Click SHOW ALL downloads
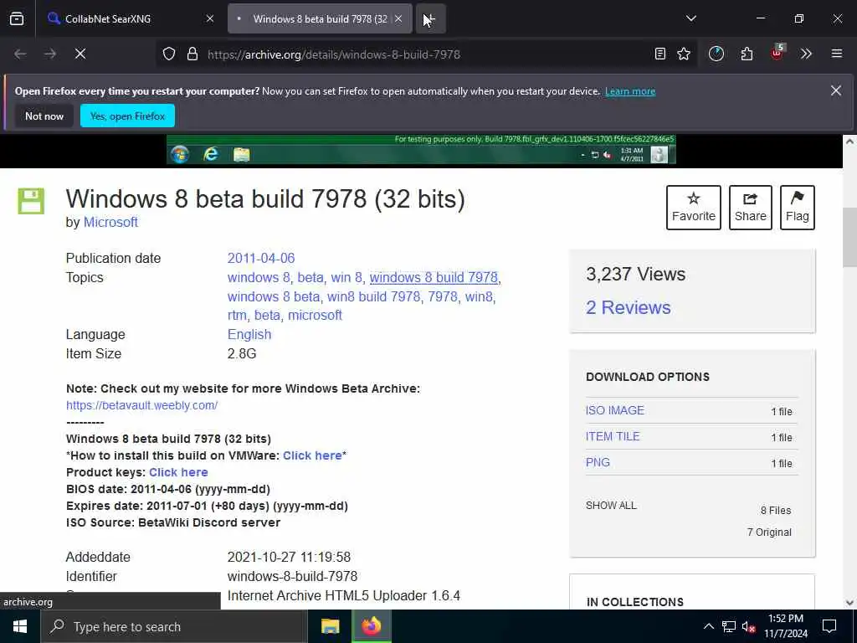The height and width of the screenshot is (643, 857). click(x=611, y=506)
